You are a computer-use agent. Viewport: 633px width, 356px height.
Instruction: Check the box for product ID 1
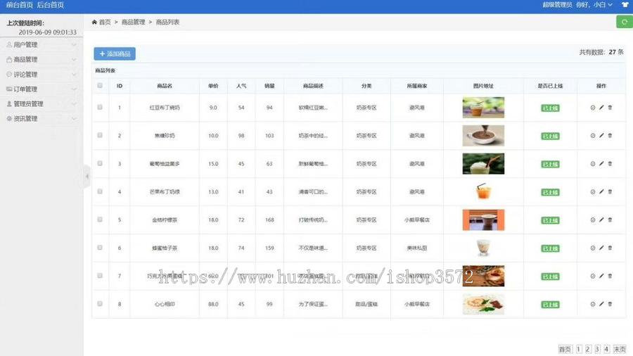[x=100, y=108]
